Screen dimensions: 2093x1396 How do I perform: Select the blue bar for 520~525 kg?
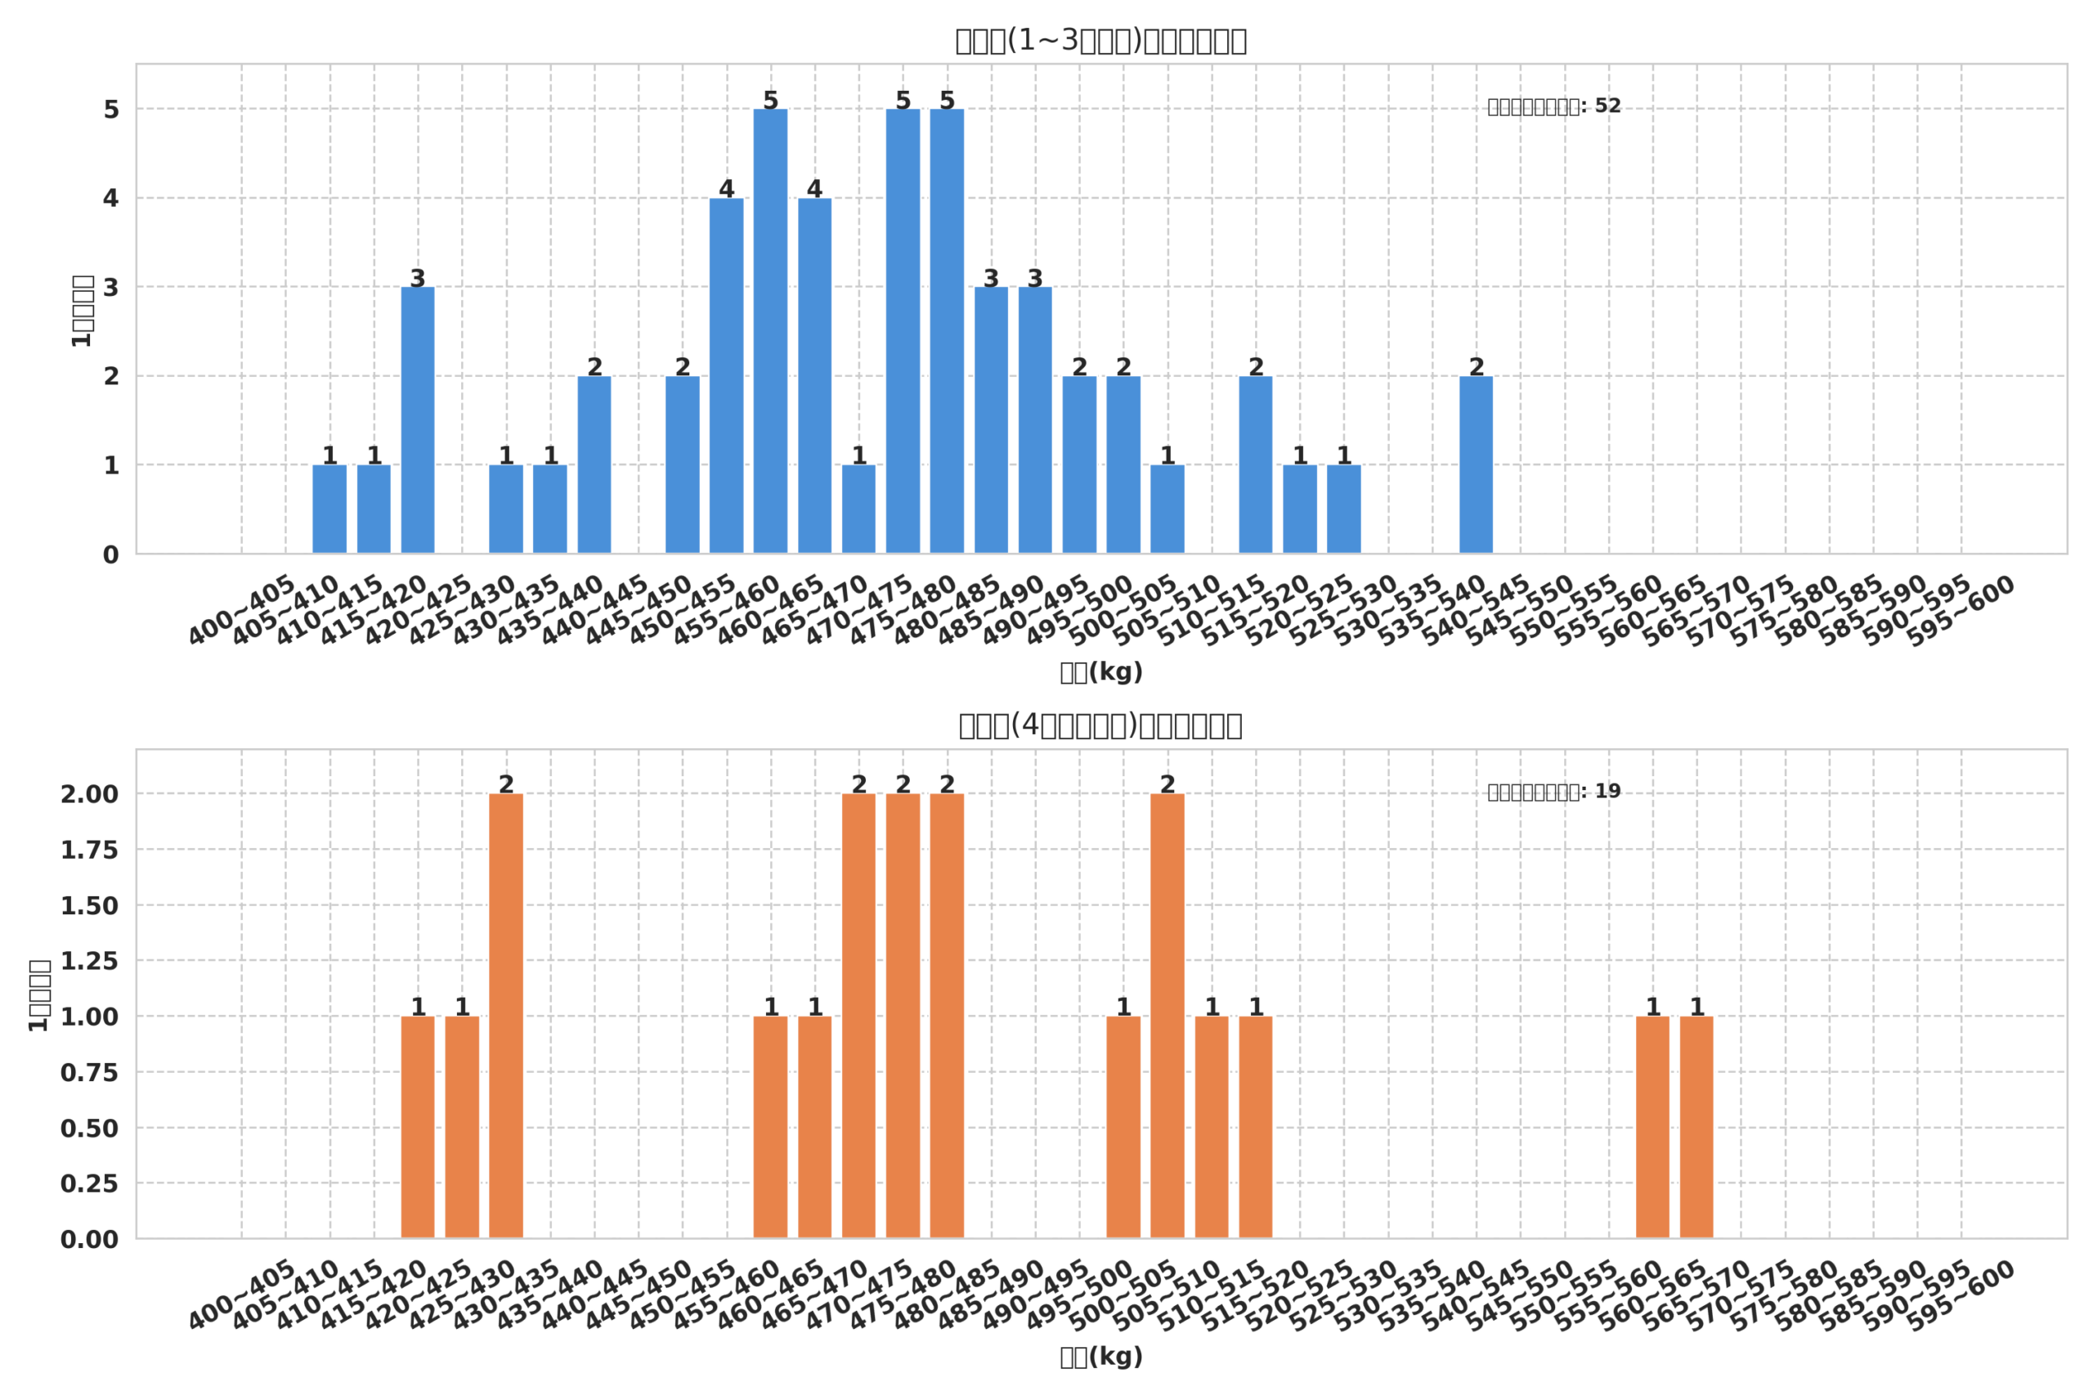1300,509
